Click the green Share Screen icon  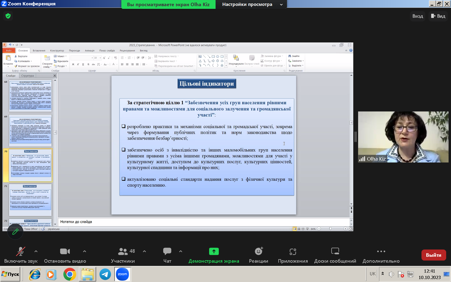click(214, 251)
